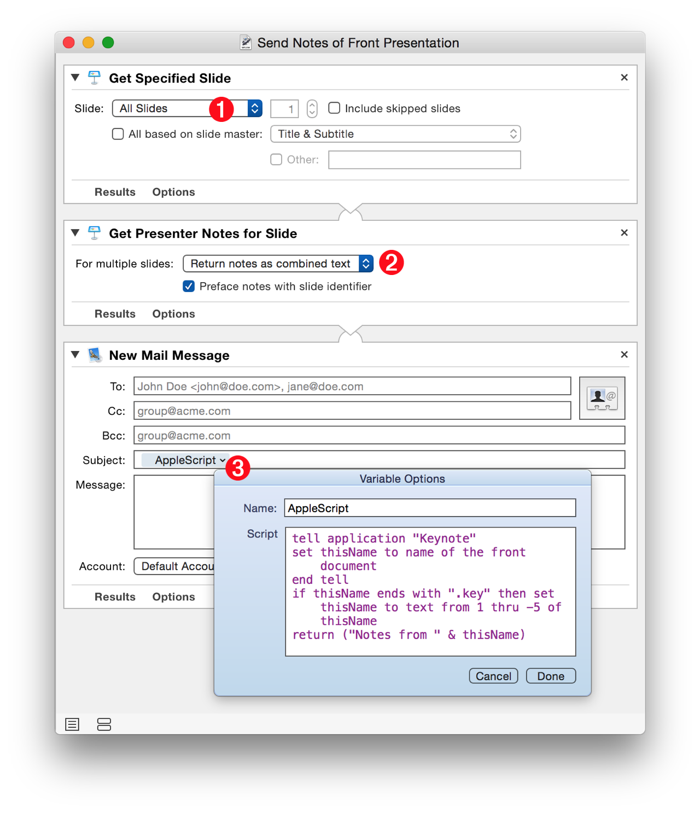Open the All Slides popup menu

tap(187, 108)
